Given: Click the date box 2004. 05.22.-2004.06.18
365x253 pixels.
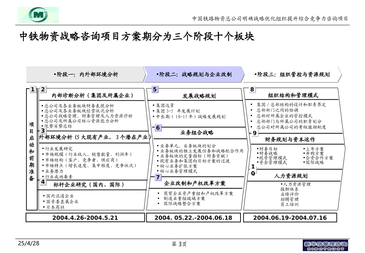Looking at the screenshot, I should pyautogui.click(x=193, y=218).
